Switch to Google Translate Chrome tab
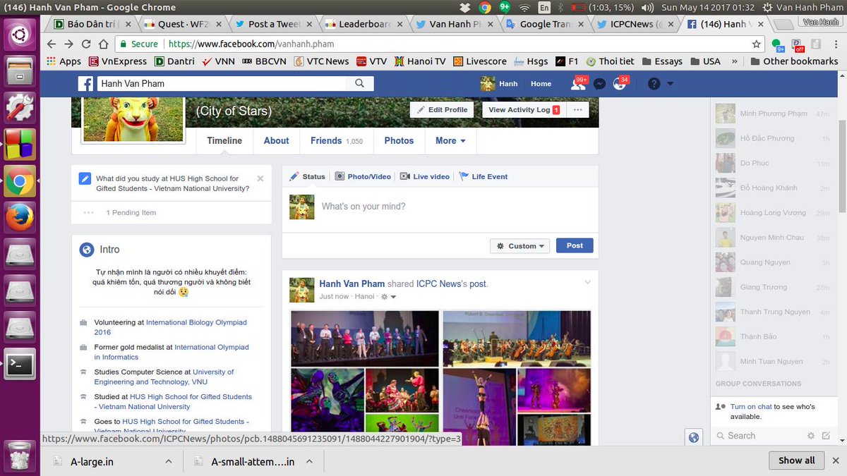Viewport: 847px width, 476px height. (x=545, y=24)
